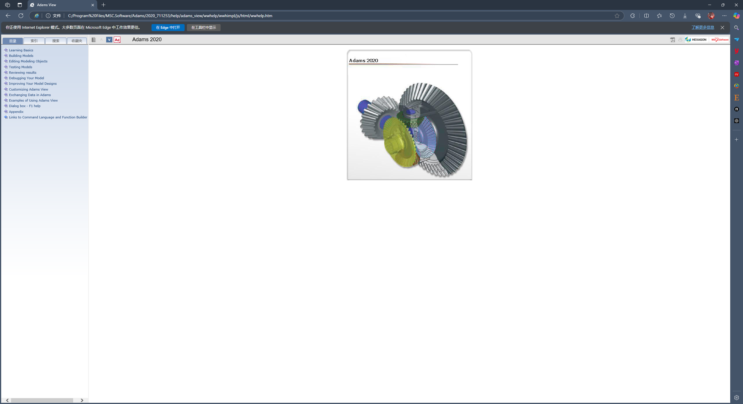Switch to the 索引 index tab

34,41
